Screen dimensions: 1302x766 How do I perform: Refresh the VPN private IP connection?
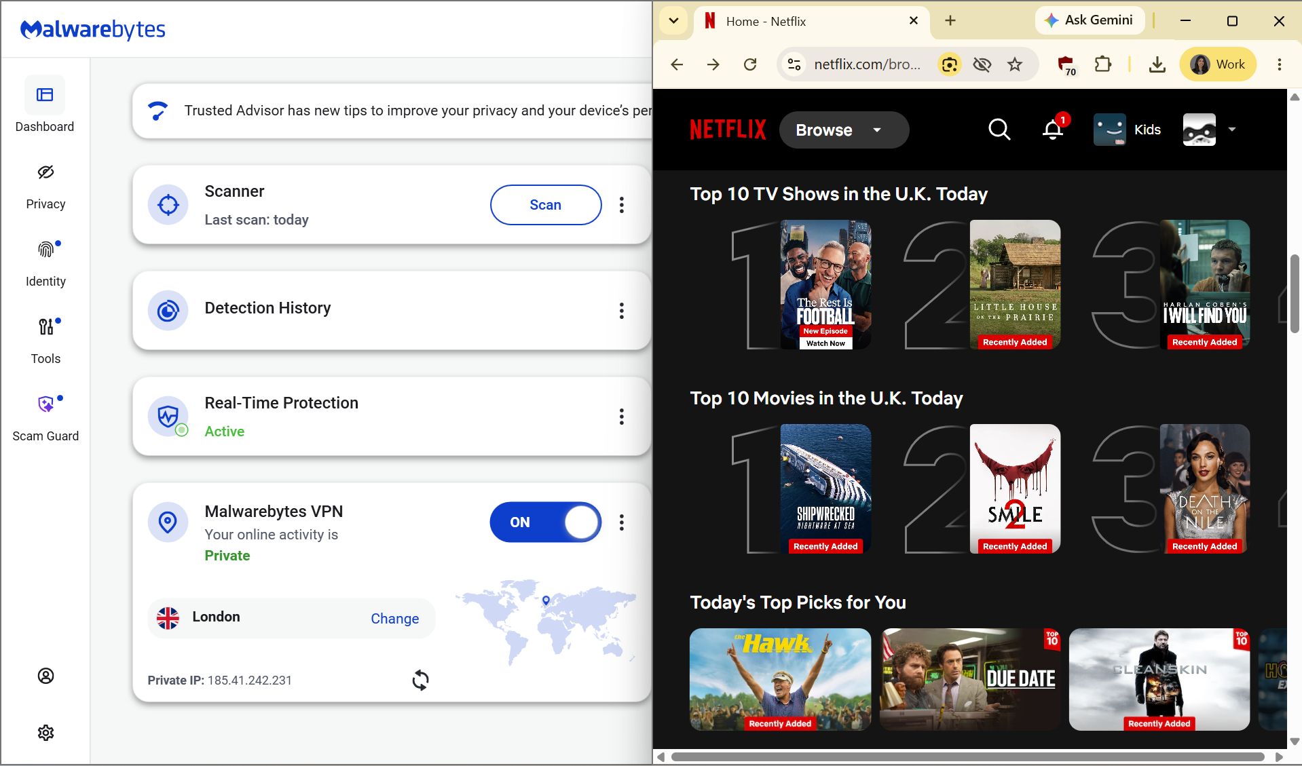click(420, 680)
